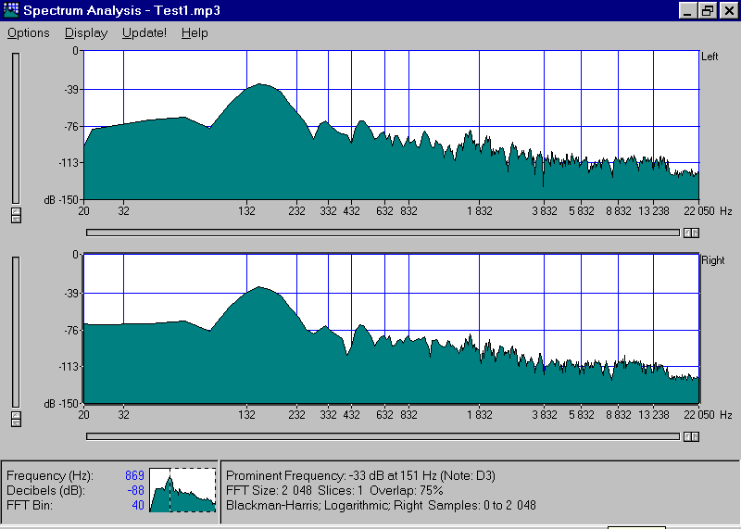The width and height of the screenshot is (741, 529).
Task: Click right arrow beside Right channel frequency scrollbar
Action: (696, 436)
